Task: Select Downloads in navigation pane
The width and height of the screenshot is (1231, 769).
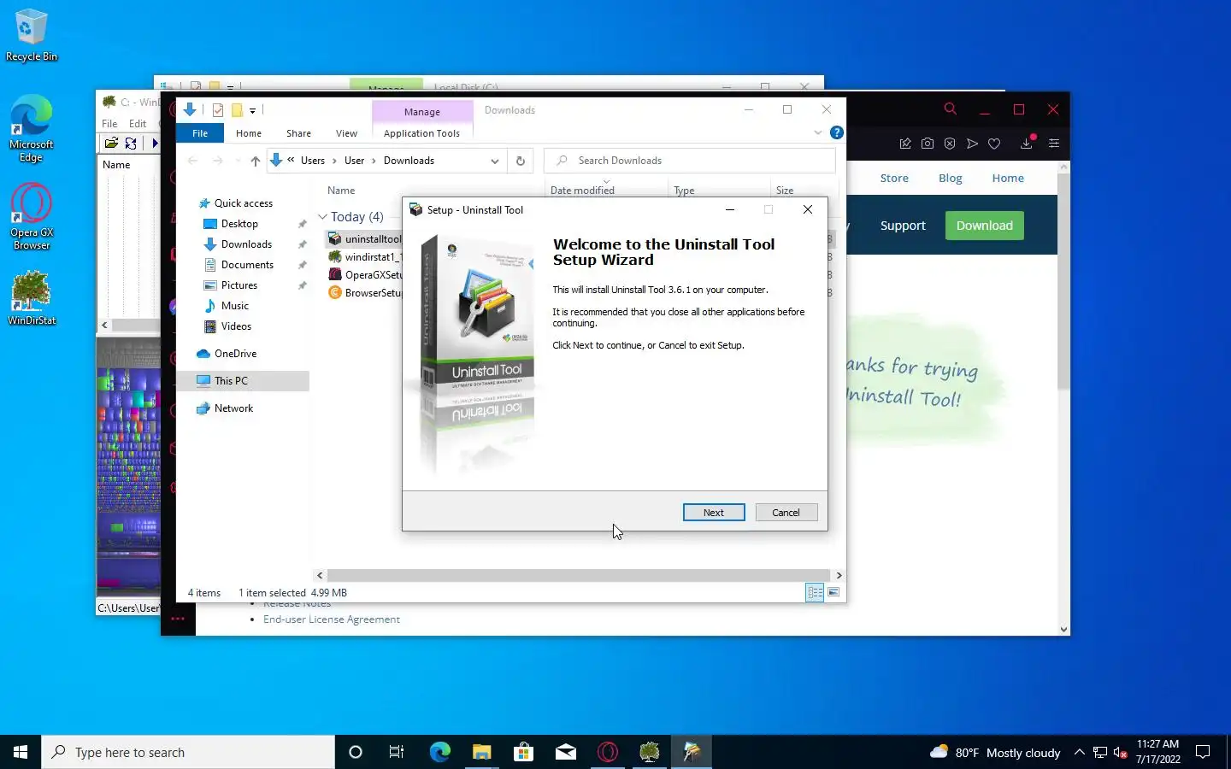Action: tap(246, 244)
